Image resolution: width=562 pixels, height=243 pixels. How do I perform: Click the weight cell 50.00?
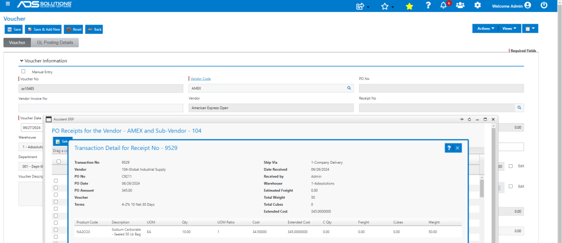432,232
